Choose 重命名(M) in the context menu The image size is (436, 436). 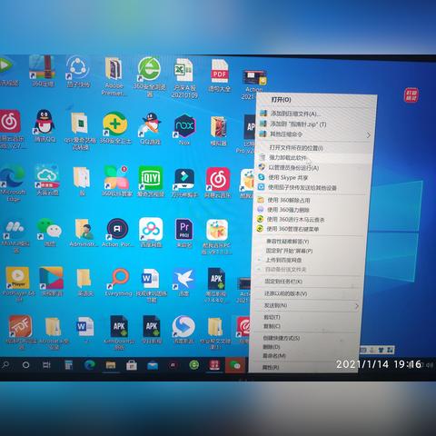(x=273, y=356)
